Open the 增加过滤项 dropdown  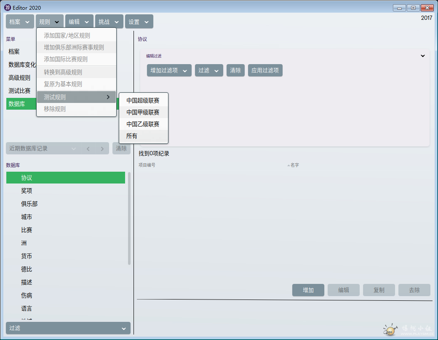(x=169, y=70)
